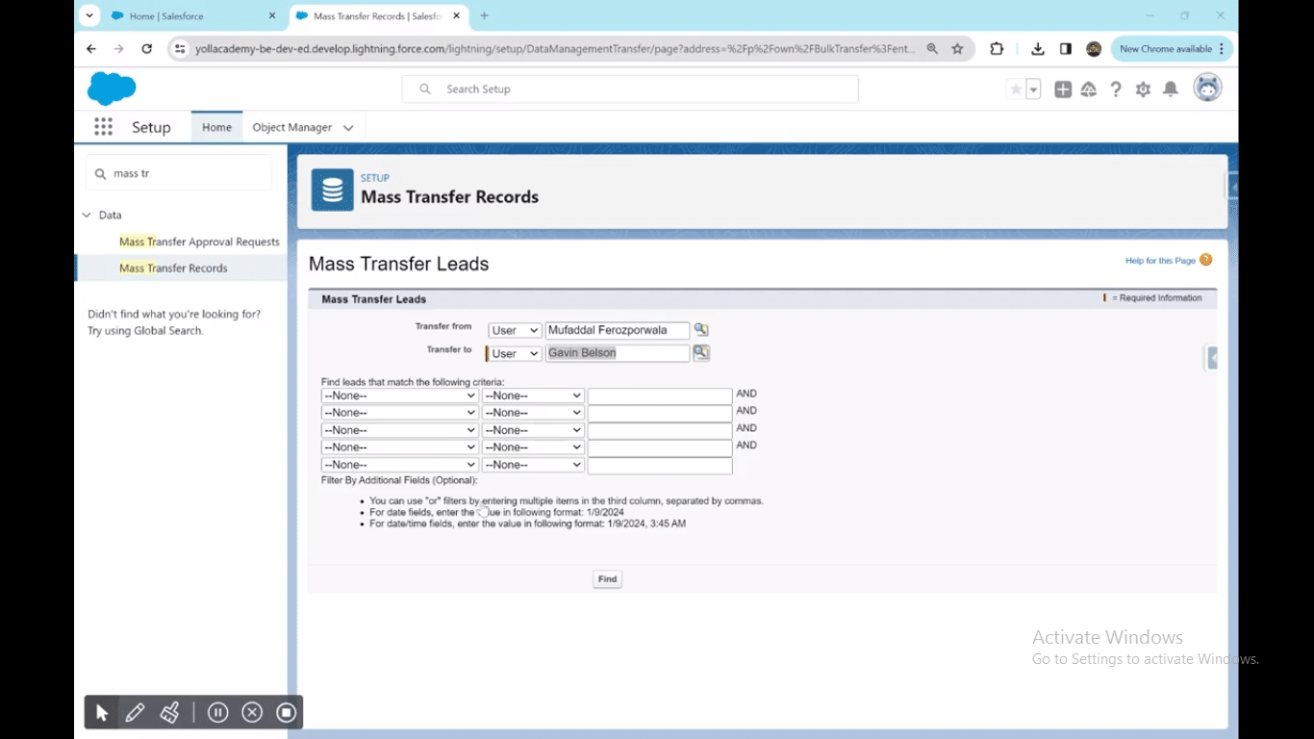The width and height of the screenshot is (1314, 739).
Task: Click the Transfer from lookup icon
Action: 701,330
